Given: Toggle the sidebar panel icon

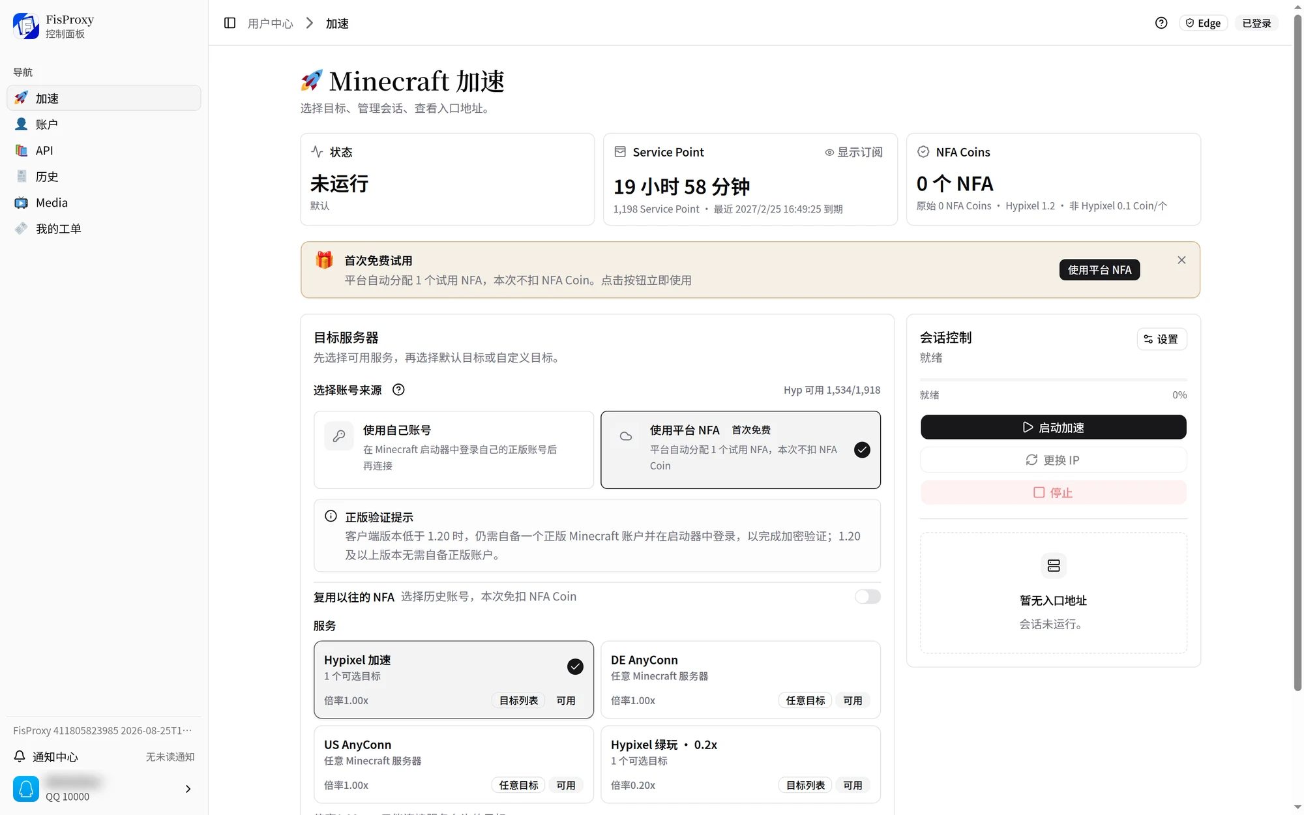Looking at the screenshot, I should point(230,23).
